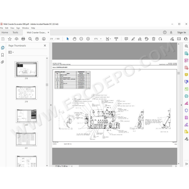Open the account profile icon
Viewport: 189px width, 189px height.
point(186,39)
